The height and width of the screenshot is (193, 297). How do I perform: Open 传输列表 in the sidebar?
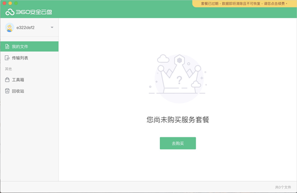click(29, 58)
